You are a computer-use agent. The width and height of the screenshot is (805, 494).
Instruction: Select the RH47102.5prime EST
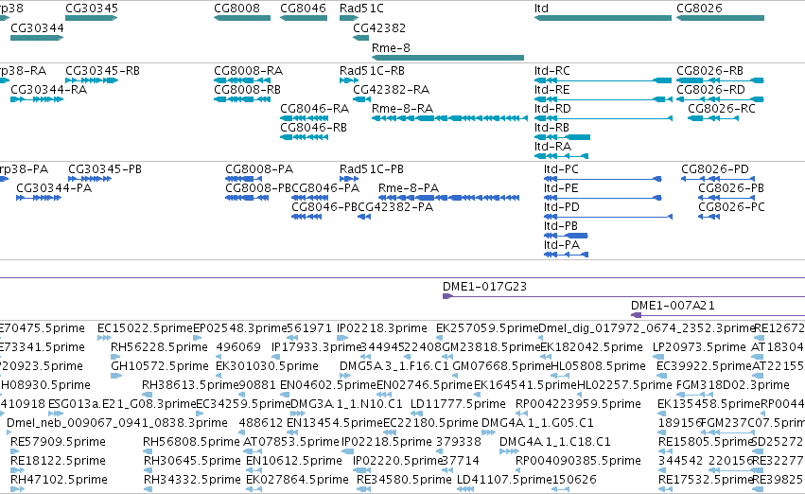(x=17, y=490)
